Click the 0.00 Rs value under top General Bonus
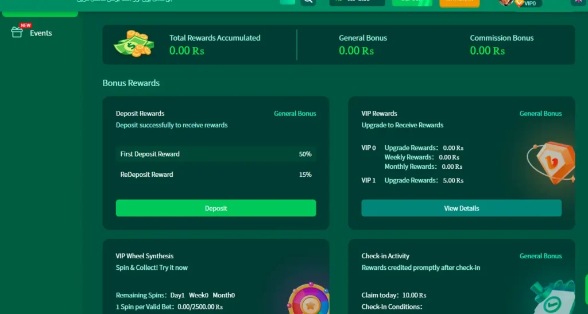Screen dimensions: 588x314 (356, 51)
